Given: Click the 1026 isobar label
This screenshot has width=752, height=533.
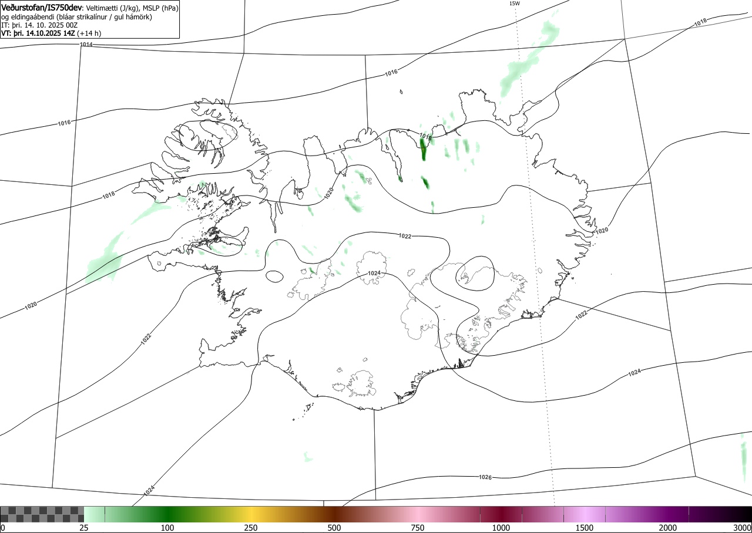Looking at the screenshot, I should [485, 477].
